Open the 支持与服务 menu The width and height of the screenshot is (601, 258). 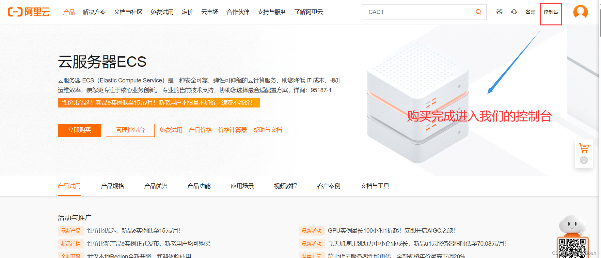[x=272, y=12]
